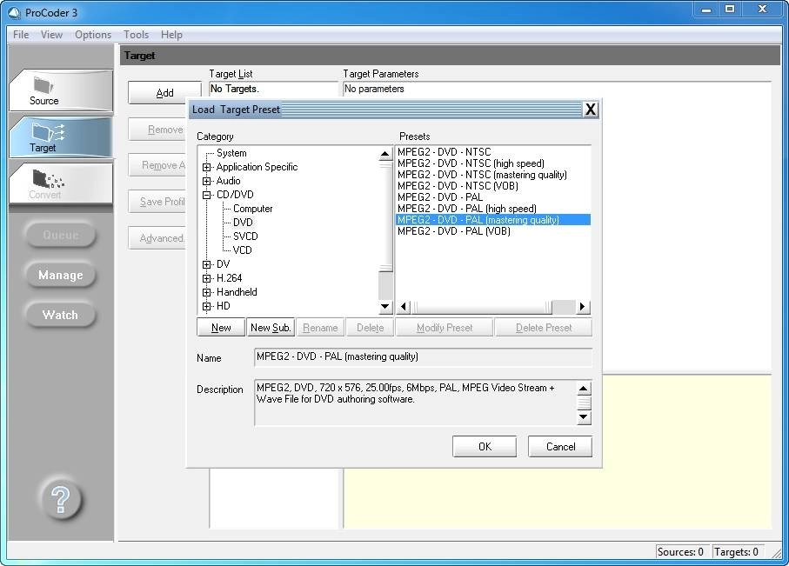Select the SVCD subcategory
The height and width of the screenshot is (566, 789).
pos(245,236)
